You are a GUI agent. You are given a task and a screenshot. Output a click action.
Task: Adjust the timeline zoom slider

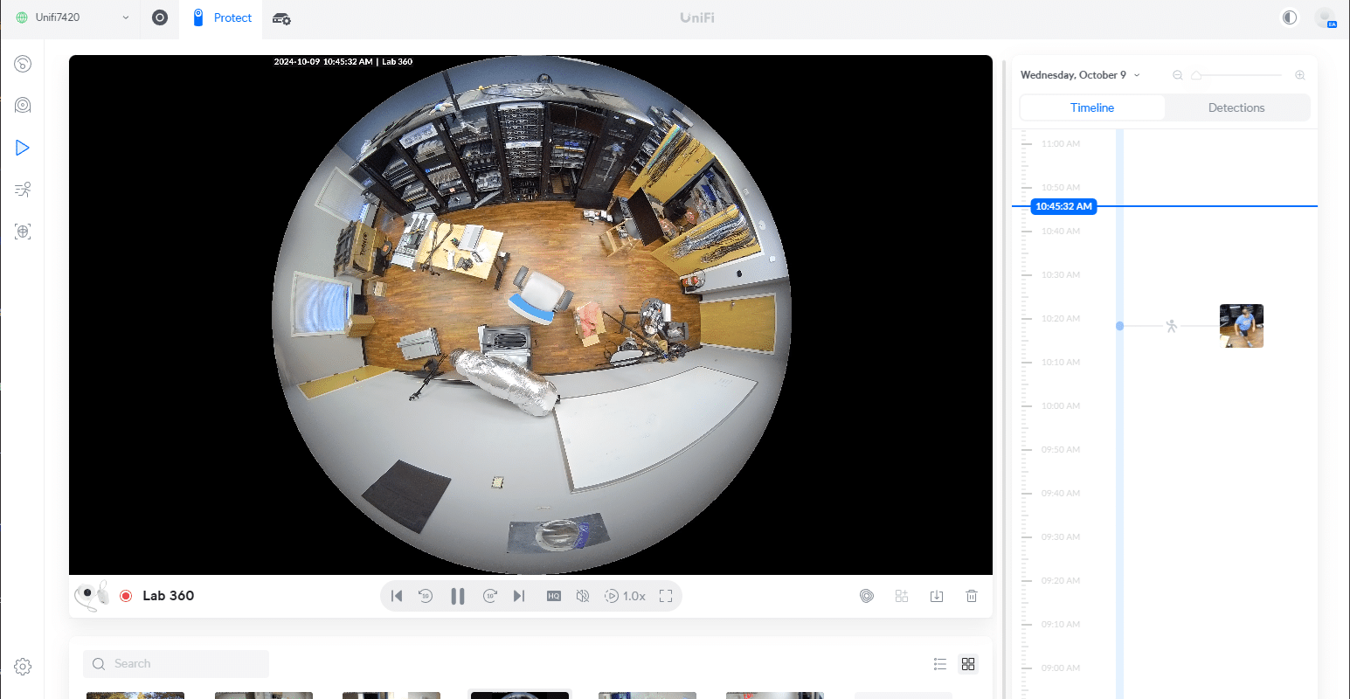pyautogui.click(x=1197, y=75)
